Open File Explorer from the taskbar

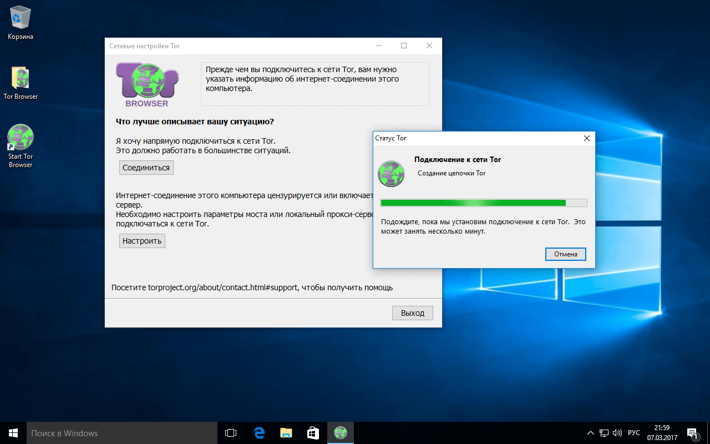coord(286,433)
